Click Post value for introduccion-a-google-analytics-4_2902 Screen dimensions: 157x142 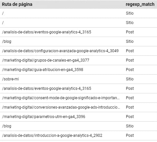coord(130,136)
